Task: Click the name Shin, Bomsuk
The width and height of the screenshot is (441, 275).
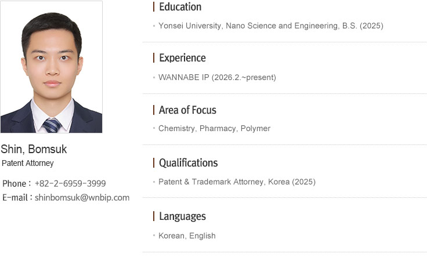Action: [34, 149]
